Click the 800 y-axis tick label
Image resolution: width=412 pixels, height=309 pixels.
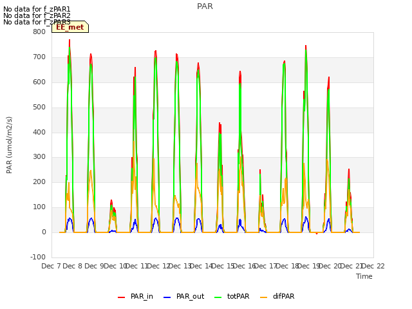coord(39,32)
